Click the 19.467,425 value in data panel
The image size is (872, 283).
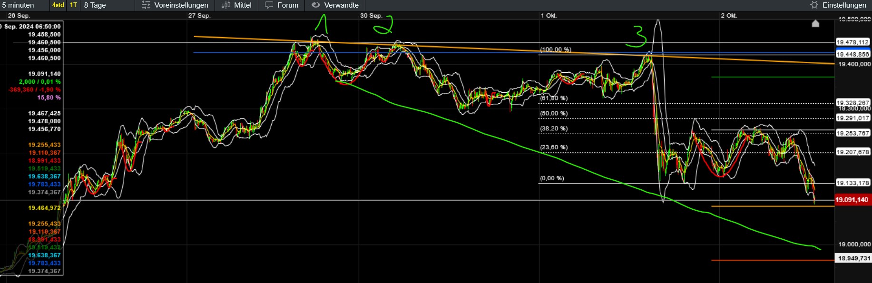point(44,113)
